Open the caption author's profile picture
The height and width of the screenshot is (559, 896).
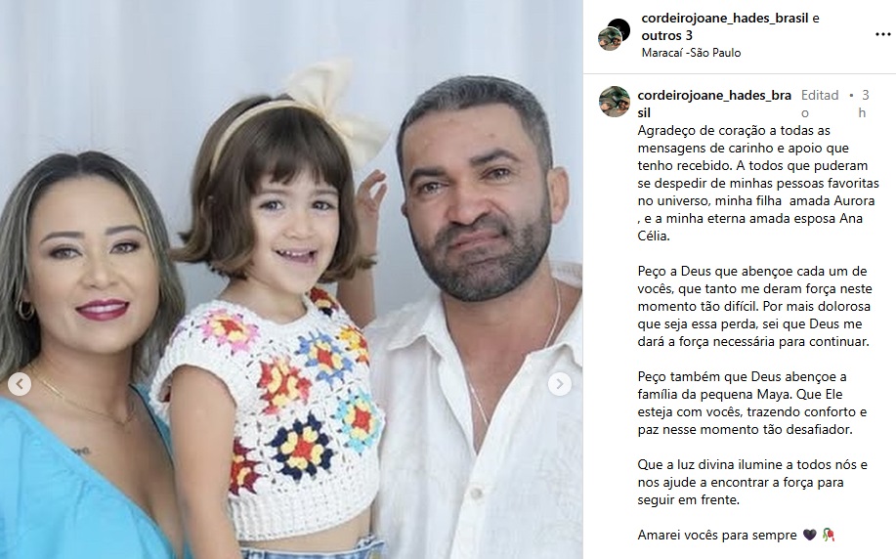pos(615,102)
